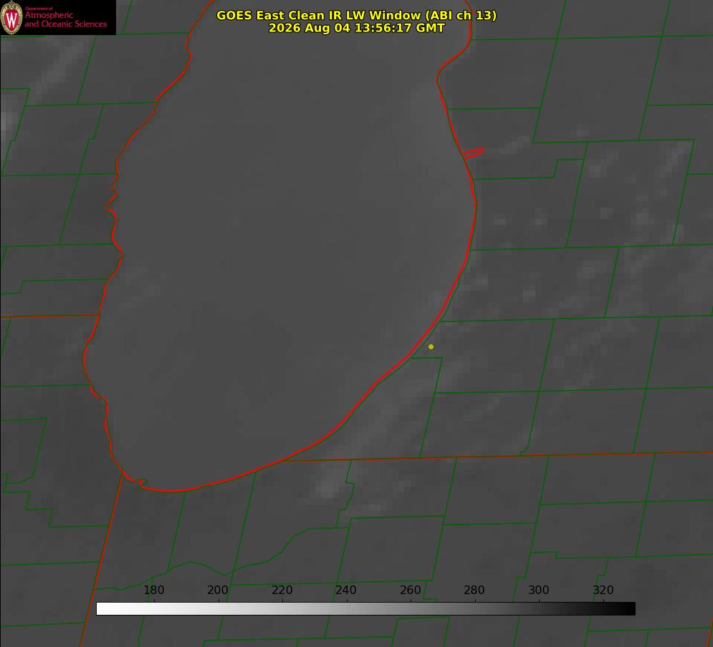Pick the mid-gray section of the colorbar

[x=365, y=609]
